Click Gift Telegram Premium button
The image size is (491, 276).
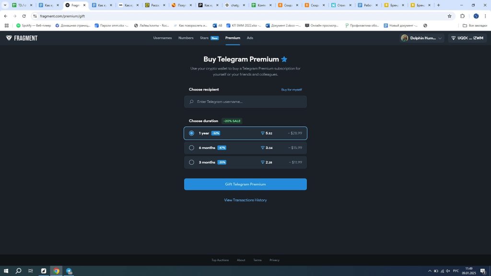[x=245, y=184]
